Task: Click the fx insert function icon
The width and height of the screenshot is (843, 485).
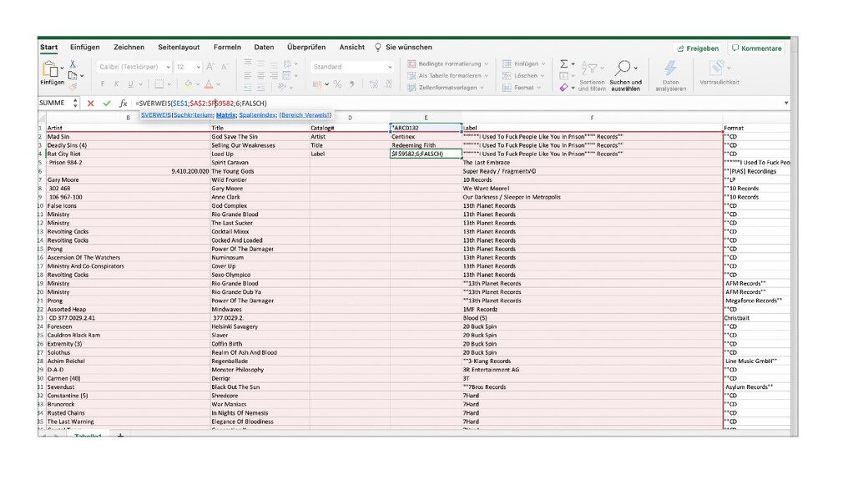Action: [123, 103]
